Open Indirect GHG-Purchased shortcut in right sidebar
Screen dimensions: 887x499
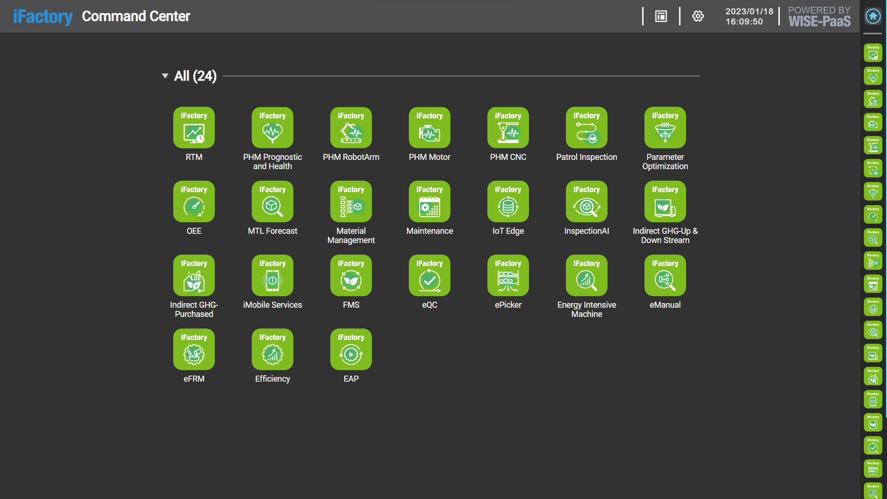[873, 376]
